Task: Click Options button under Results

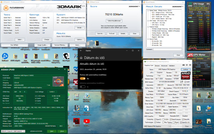Action: point(80,39)
